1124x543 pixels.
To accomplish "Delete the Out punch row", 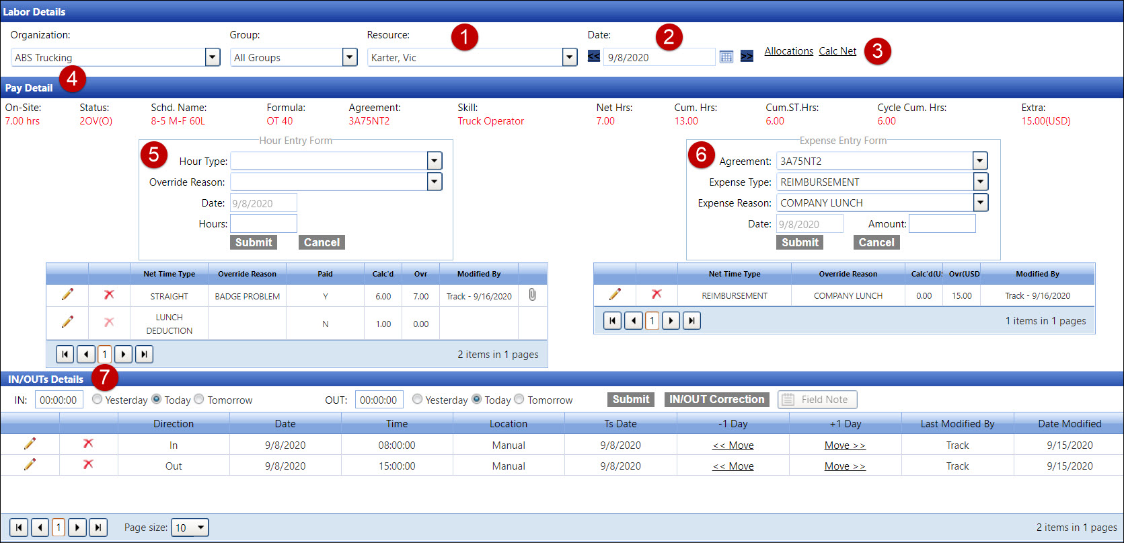I will (x=88, y=465).
